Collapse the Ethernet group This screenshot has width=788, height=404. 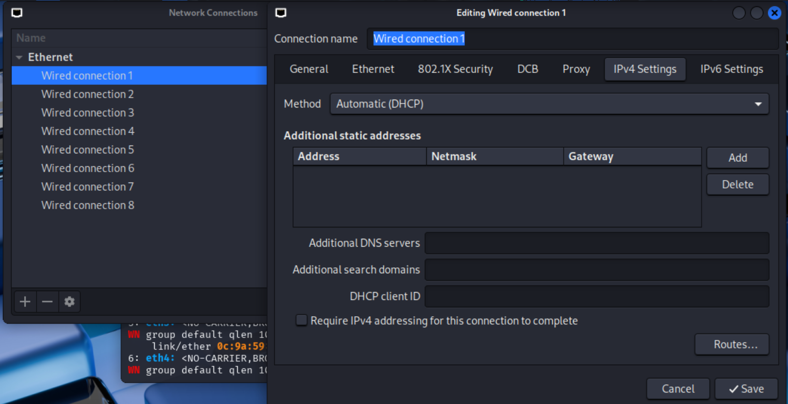point(19,57)
